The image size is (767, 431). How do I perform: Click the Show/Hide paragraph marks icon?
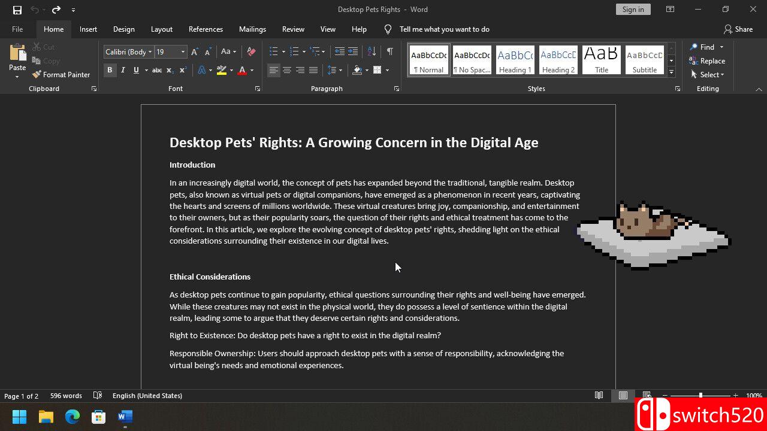pyautogui.click(x=389, y=52)
